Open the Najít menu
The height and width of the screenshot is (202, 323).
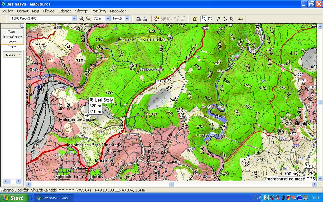36,11
